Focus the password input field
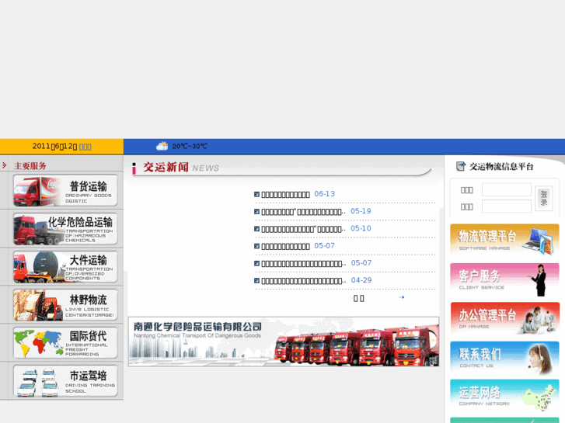Viewport: 565px width, 423px height. (x=507, y=206)
